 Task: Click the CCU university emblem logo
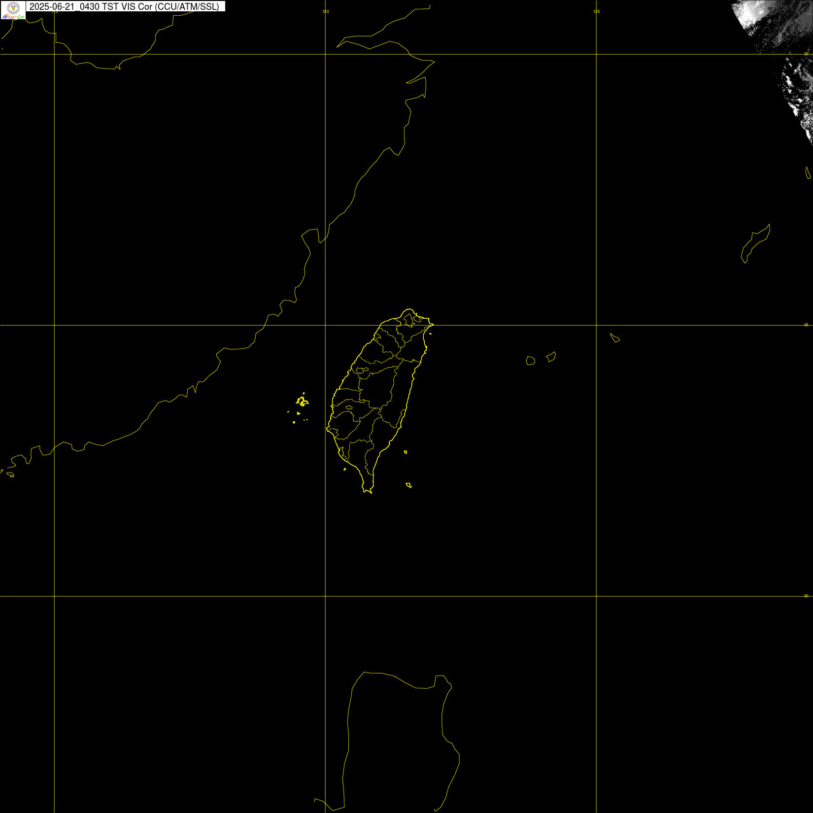click(x=13, y=8)
